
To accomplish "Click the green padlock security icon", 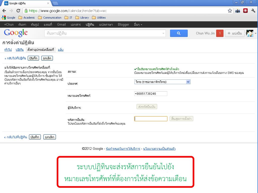I will click(26, 11).
